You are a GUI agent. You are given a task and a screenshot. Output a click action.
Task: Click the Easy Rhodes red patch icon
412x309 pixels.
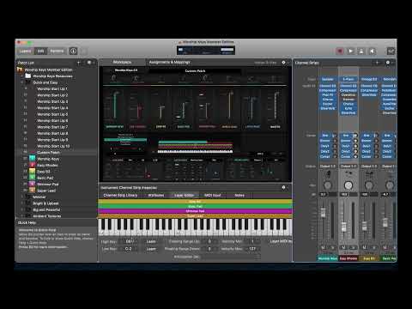[33, 165]
